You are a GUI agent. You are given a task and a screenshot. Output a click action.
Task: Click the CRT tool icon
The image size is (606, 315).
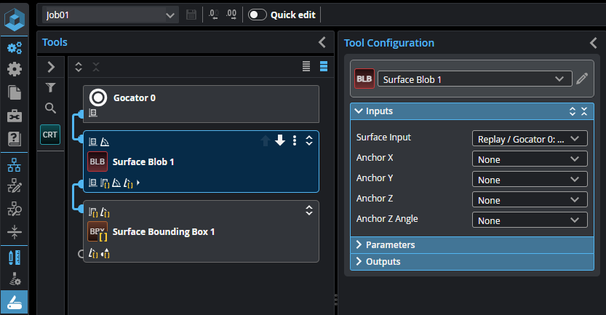[50, 135]
